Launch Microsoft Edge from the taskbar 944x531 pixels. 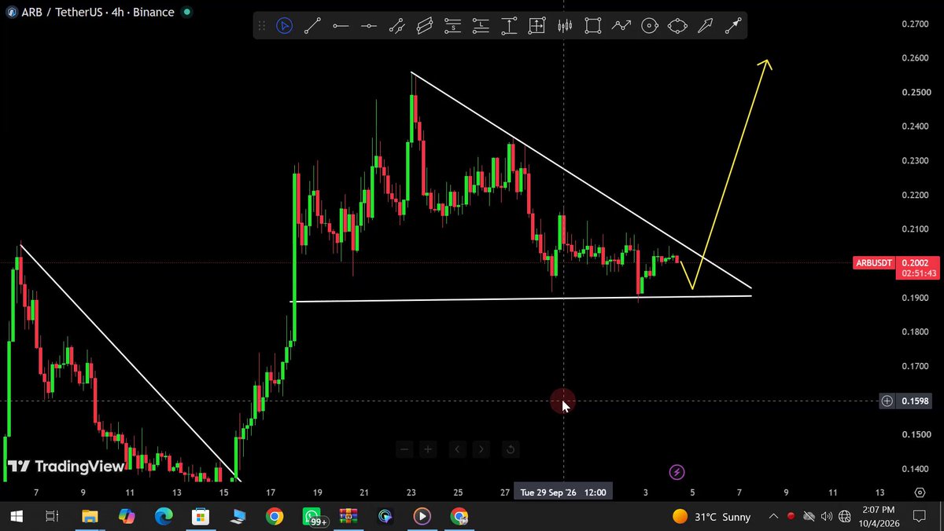coord(164,516)
